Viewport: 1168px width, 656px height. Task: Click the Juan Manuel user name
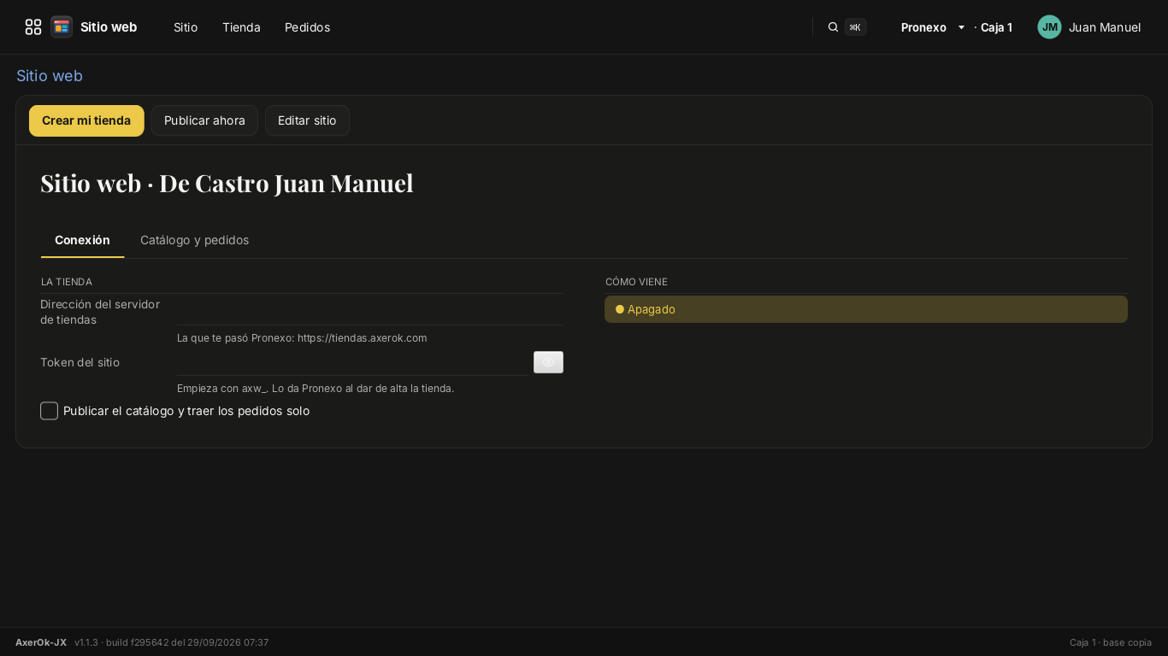1105,27
